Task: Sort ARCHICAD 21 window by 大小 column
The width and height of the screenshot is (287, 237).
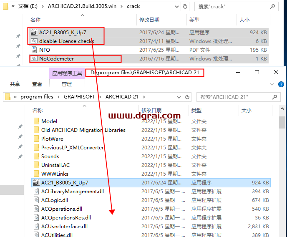Action: pos(247,110)
